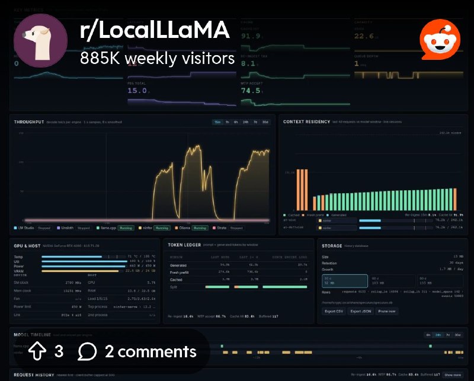Select the 30d throughput range tab

265,122
